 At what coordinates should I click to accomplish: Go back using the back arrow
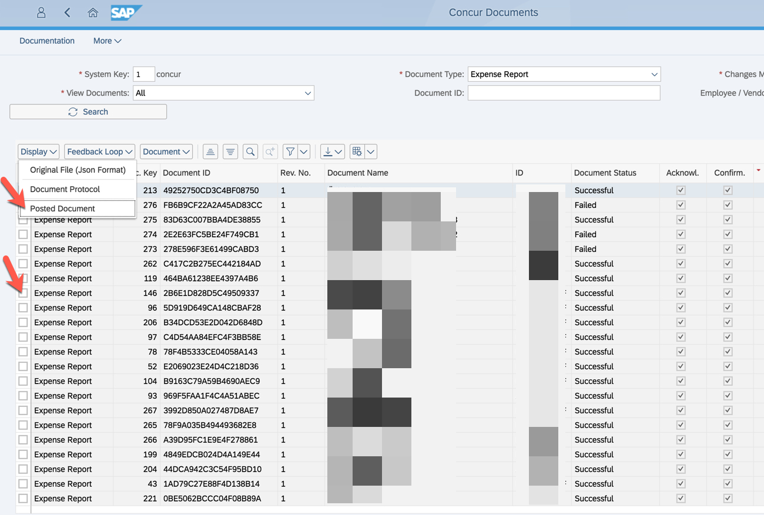[67, 12]
